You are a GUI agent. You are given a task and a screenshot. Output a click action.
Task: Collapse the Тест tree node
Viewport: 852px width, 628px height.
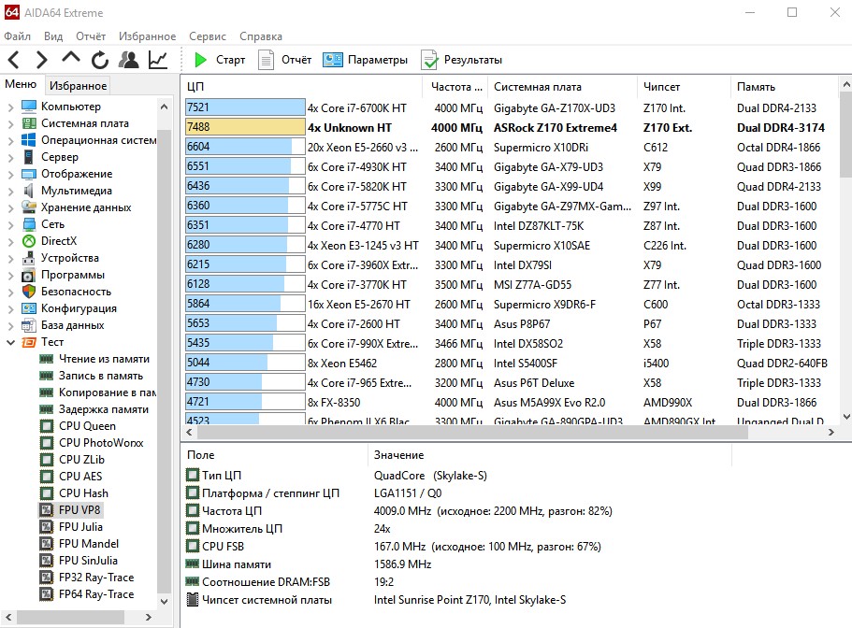10,342
